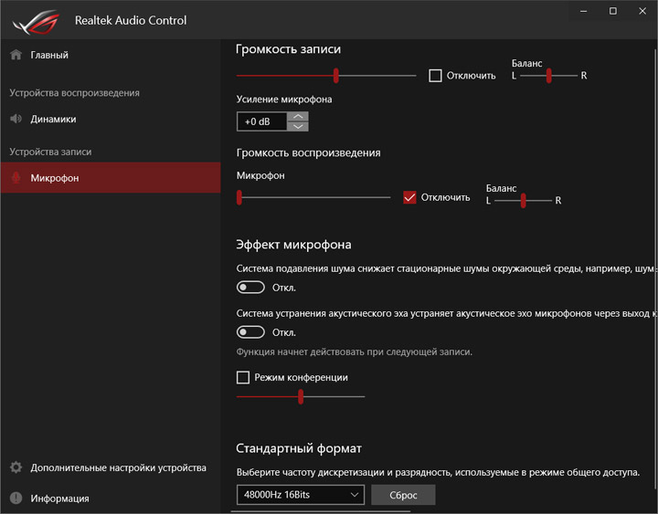Open the Динамики playback device page
The width and height of the screenshot is (658, 514).
pyautogui.click(x=53, y=119)
